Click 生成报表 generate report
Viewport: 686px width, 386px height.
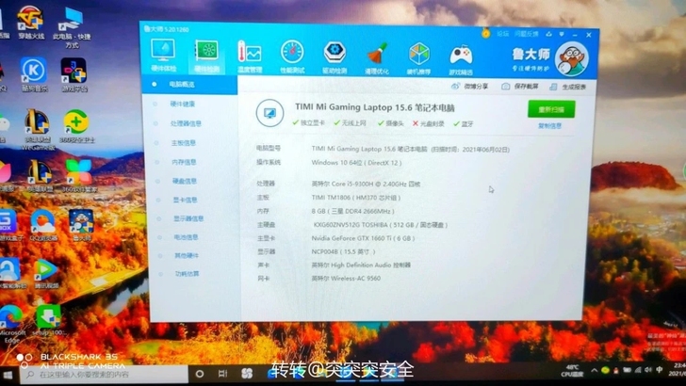pos(568,87)
